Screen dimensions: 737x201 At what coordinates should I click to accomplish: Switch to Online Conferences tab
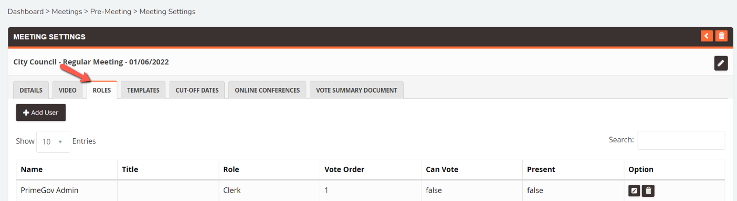267,90
